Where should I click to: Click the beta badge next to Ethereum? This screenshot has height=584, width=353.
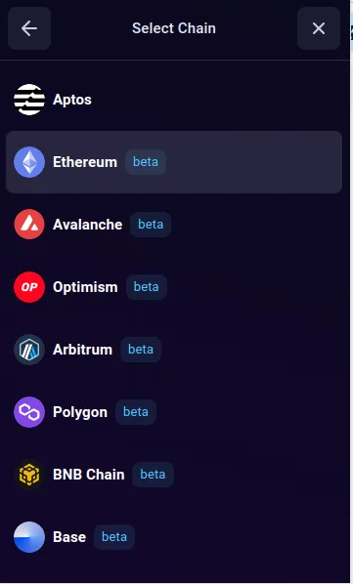146,162
